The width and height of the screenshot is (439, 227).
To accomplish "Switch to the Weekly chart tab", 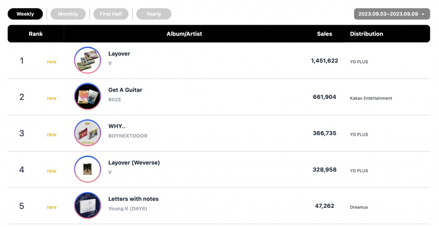I will point(25,14).
